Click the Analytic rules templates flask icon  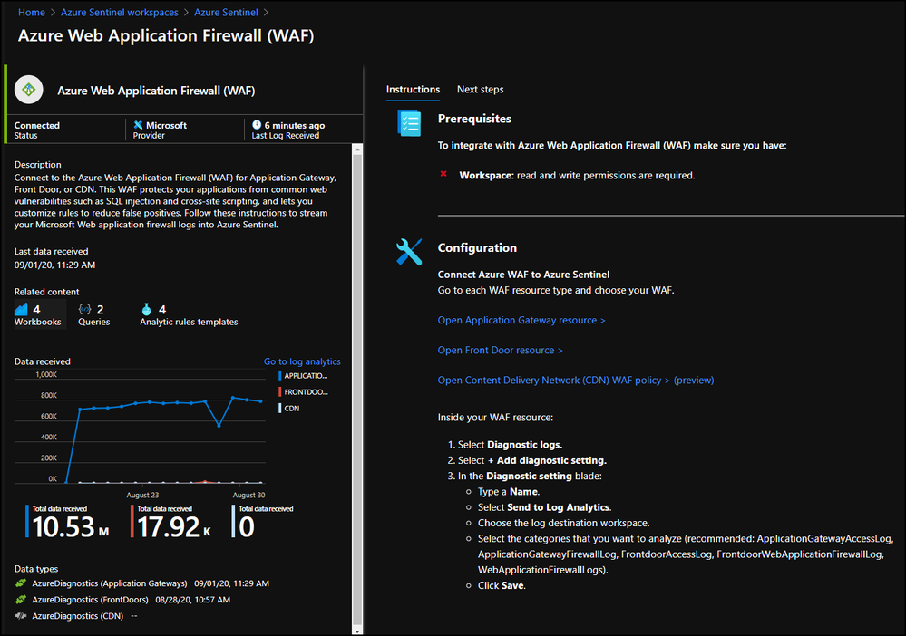(146, 309)
